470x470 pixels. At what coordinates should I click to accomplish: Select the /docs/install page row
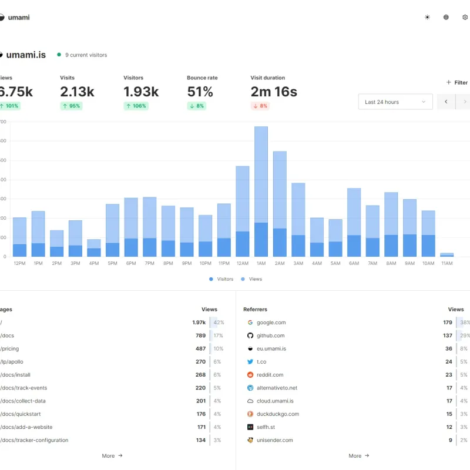point(112,375)
